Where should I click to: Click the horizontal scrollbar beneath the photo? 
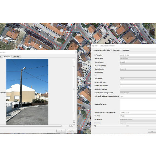30,126
